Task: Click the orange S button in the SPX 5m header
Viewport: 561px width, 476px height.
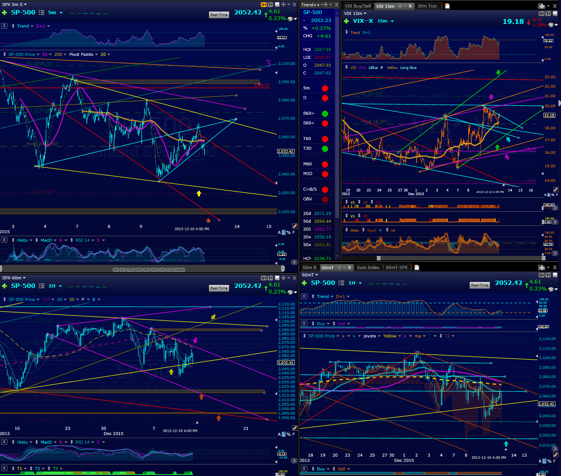Action: coord(264,4)
